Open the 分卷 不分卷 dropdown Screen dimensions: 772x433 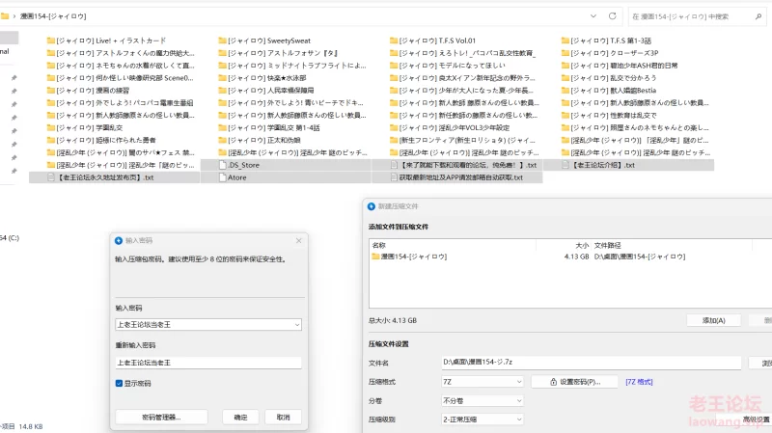tap(482, 401)
